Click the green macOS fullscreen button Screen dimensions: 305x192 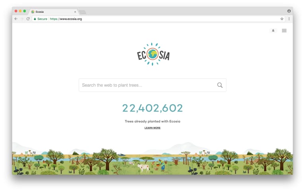coord(25,11)
